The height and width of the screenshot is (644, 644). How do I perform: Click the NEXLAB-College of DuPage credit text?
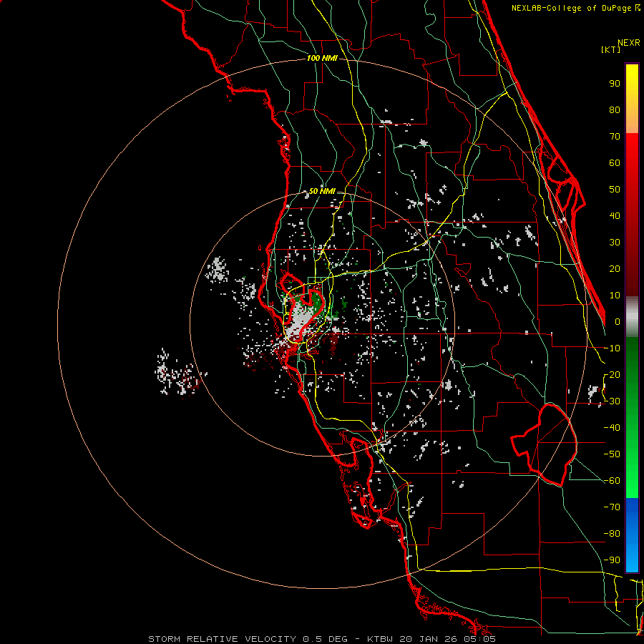coord(572,8)
